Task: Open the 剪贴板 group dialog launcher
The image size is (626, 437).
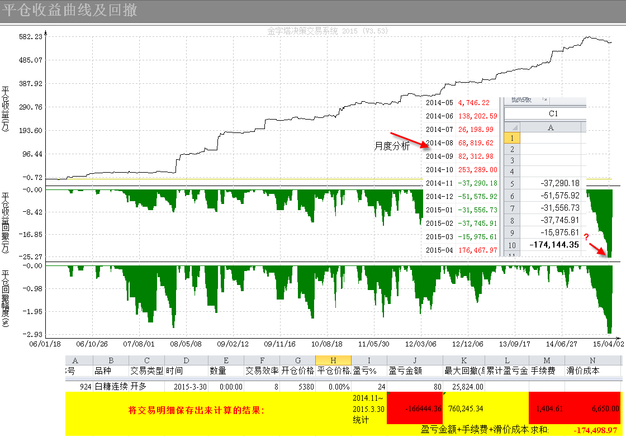Action: [544, 100]
